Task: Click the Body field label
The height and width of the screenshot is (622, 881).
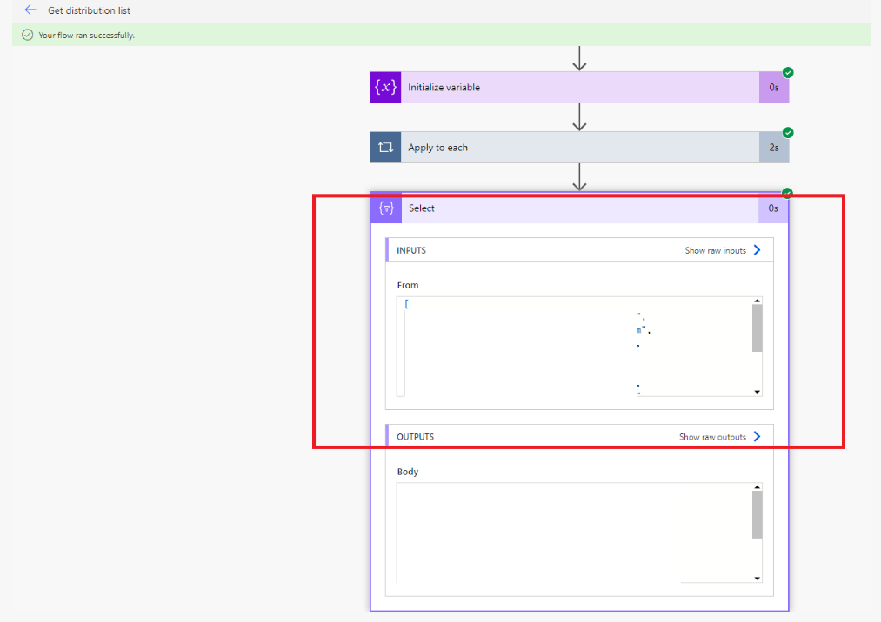Action: 407,472
